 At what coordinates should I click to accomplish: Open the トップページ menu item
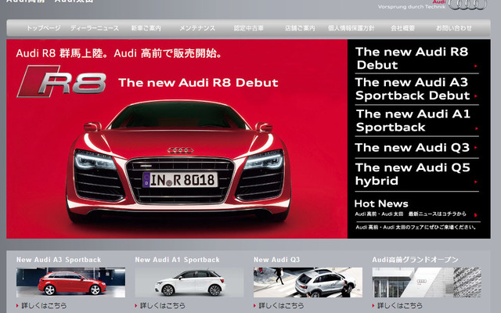point(43,28)
